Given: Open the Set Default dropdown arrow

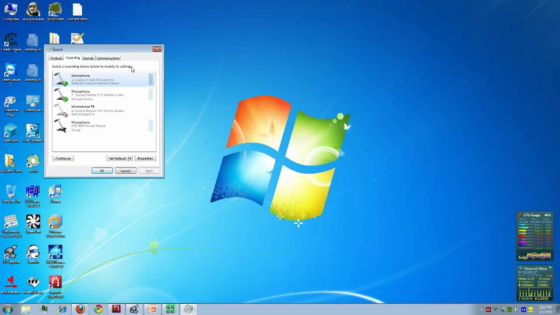Looking at the screenshot, I should point(130,158).
